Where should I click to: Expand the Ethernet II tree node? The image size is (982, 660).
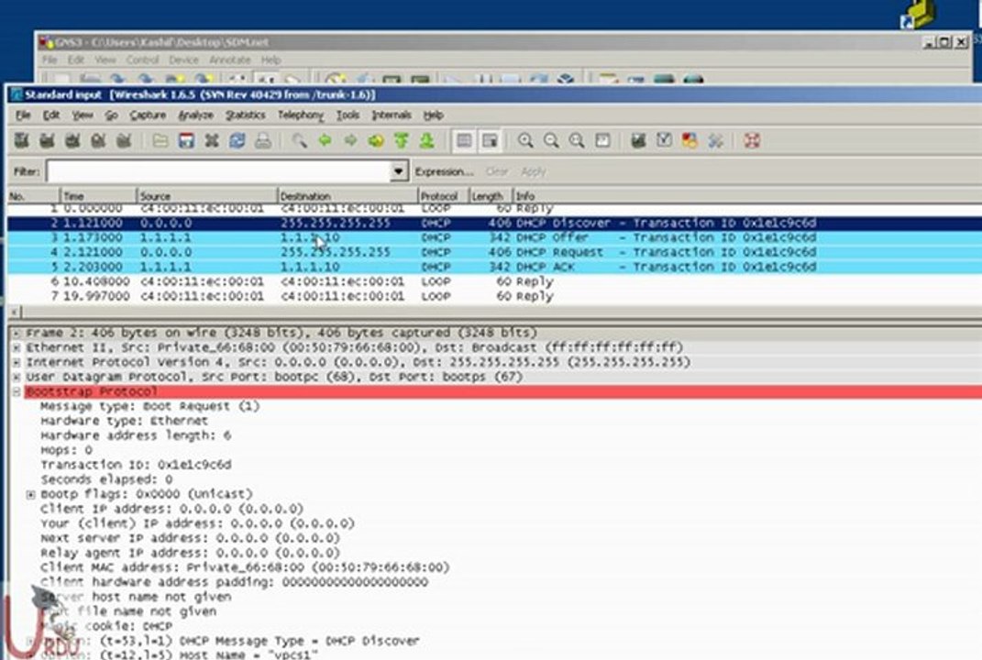coord(17,347)
